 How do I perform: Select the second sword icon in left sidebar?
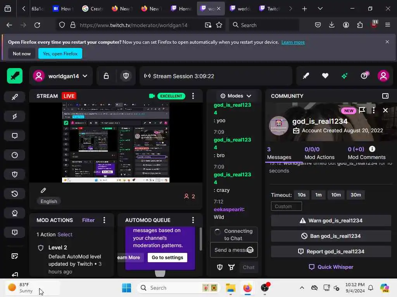(x=15, y=116)
